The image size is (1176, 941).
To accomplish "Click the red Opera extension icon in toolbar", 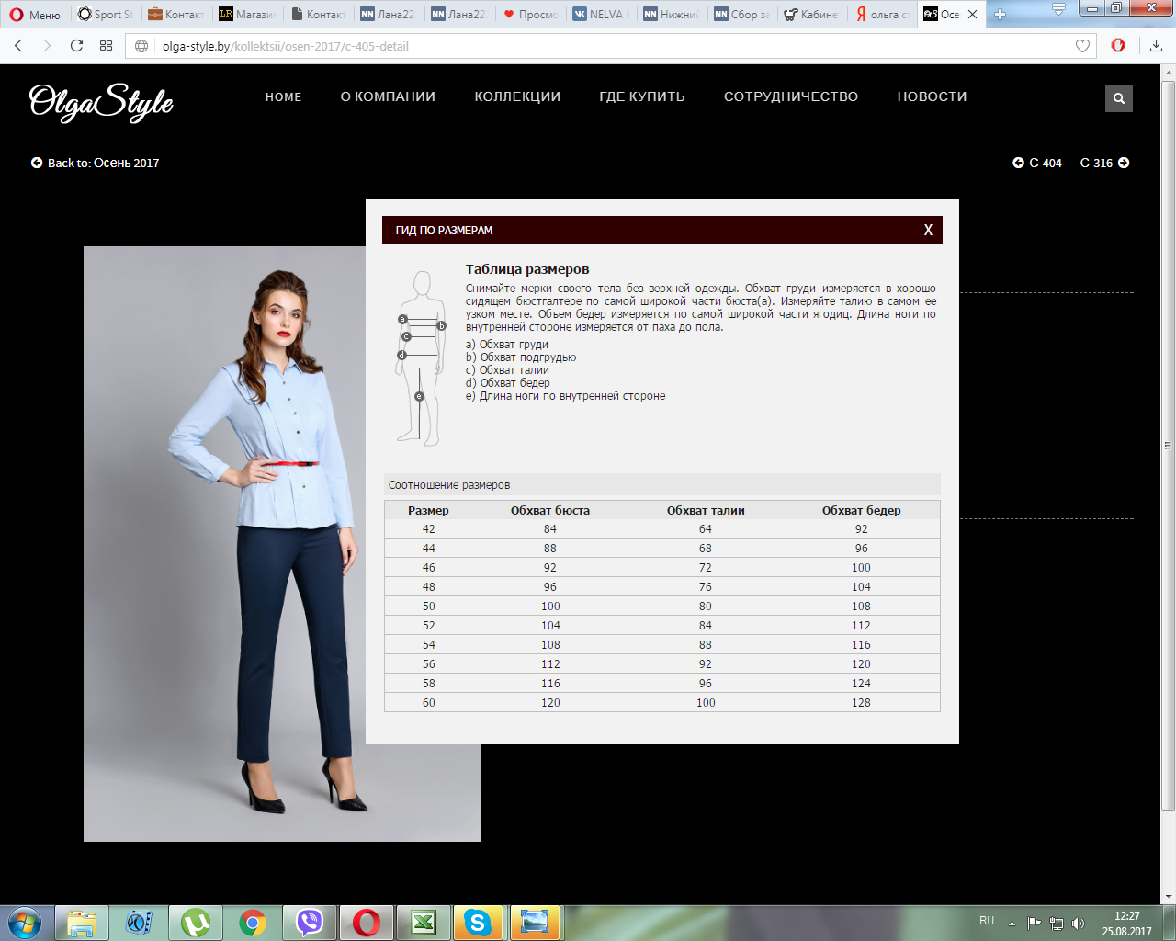I will point(1118,45).
